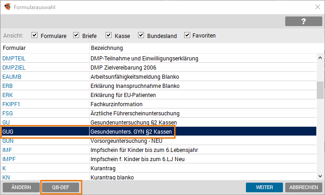
Task: Toggle the Bundesland filter checkbox
Action: tap(141, 35)
